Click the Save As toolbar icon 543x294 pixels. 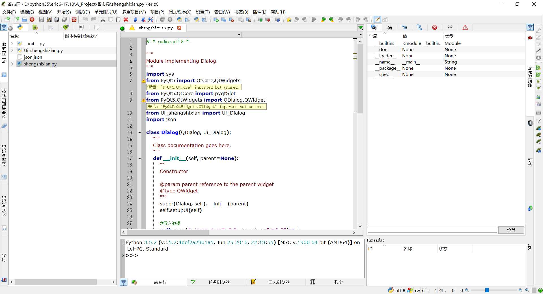click(x=49, y=19)
